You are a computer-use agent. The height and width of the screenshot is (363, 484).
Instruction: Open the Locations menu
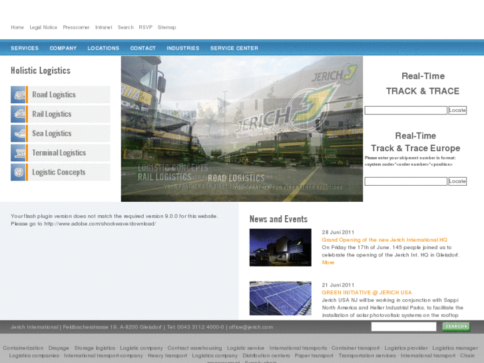coord(103,48)
